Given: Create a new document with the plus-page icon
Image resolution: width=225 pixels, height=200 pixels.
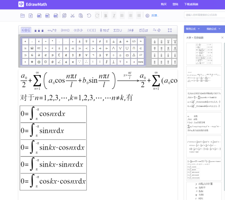Looking at the screenshot, I should (31, 15).
